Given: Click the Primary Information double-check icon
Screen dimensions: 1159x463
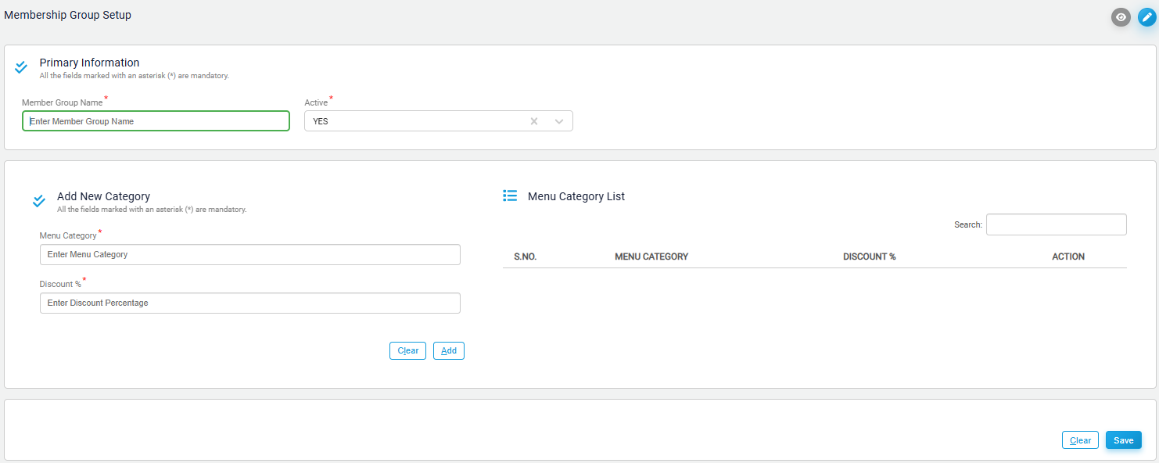Looking at the screenshot, I should coord(21,68).
